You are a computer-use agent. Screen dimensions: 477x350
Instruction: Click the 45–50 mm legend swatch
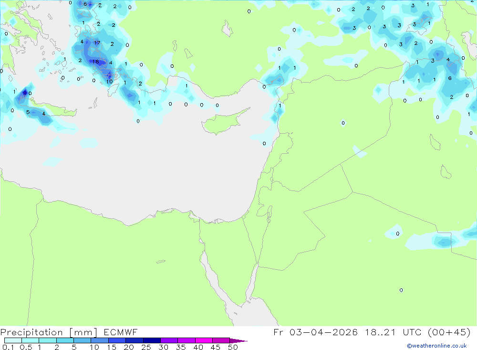221,340
